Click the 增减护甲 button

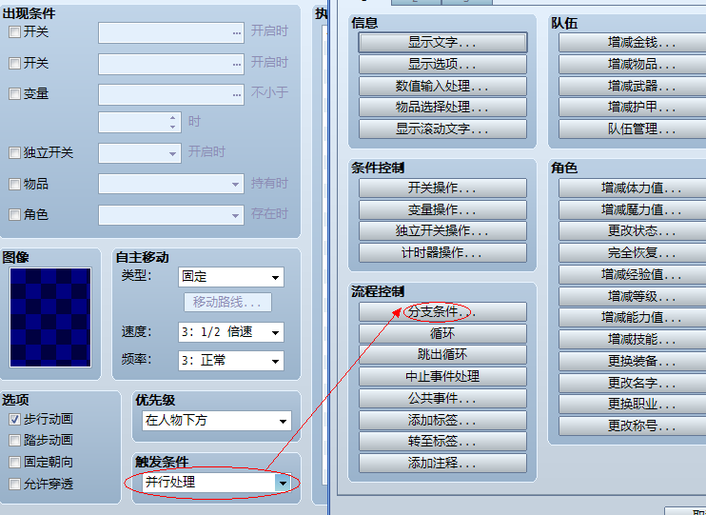coord(632,108)
